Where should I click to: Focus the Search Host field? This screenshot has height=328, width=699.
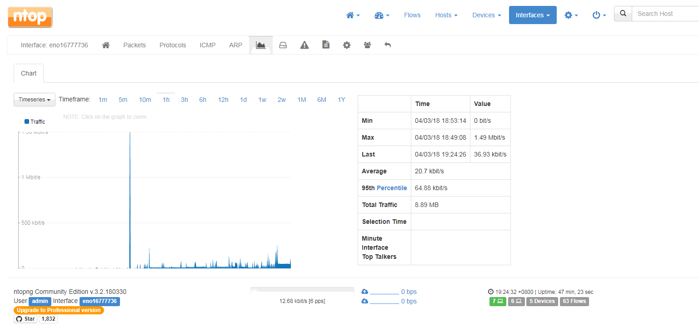click(x=665, y=14)
